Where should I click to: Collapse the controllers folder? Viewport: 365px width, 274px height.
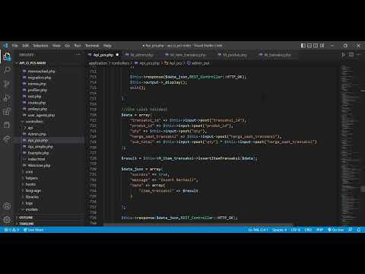(34, 122)
